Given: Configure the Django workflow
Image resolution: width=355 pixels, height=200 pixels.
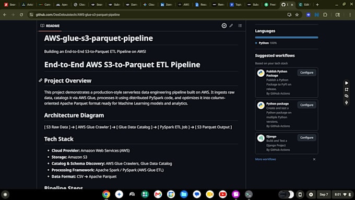Looking at the screenshot, I should pyautogui.click(x=307, y=137).
